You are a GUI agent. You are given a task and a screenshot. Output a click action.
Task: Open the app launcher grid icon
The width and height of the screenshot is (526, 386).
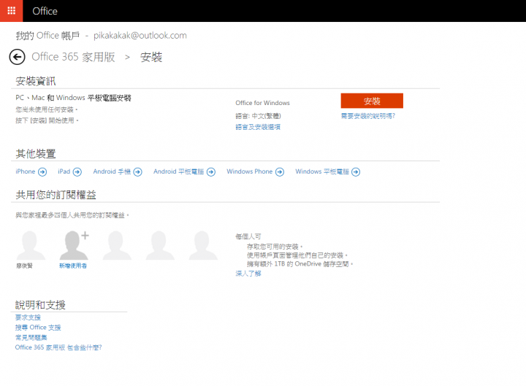click(12, 11)
